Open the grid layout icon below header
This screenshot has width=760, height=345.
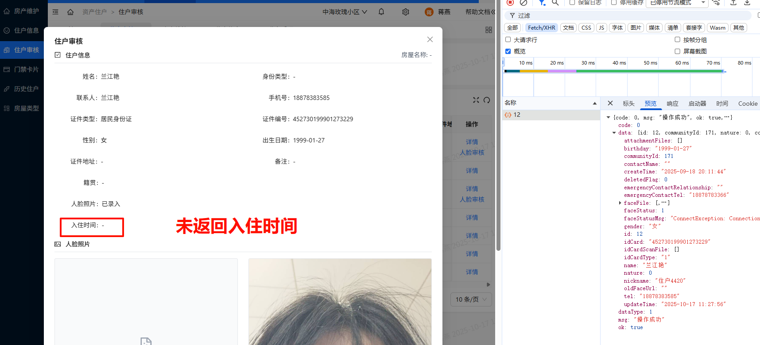click(x=489, y=30)
